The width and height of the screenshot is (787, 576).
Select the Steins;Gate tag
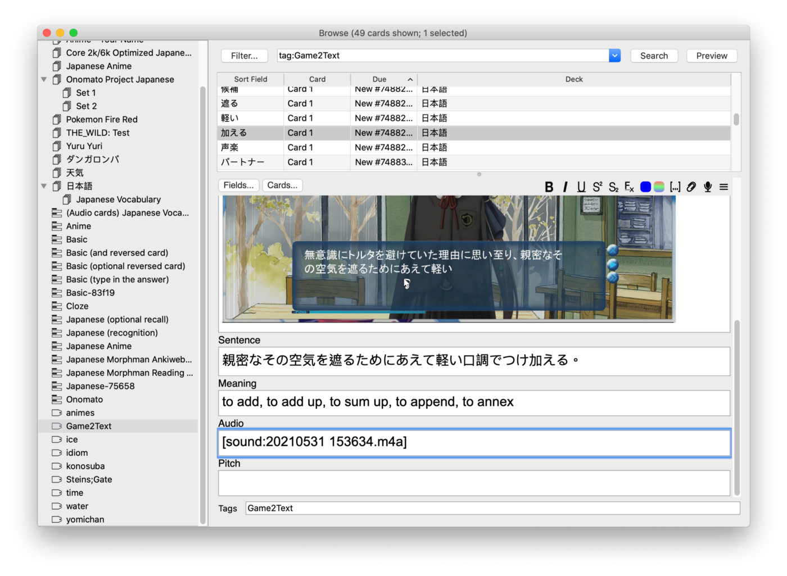point(89,479)
